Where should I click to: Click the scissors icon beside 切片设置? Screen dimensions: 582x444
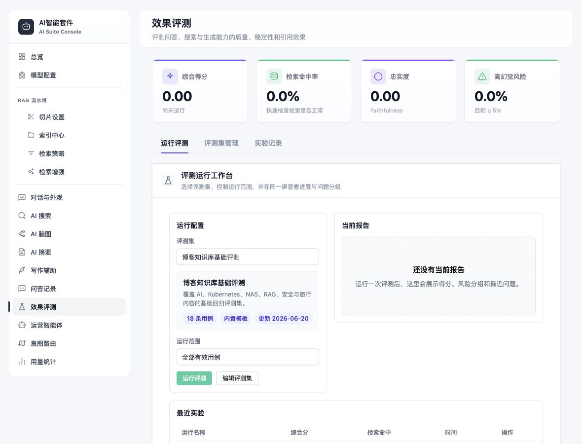tap(31, 117)
